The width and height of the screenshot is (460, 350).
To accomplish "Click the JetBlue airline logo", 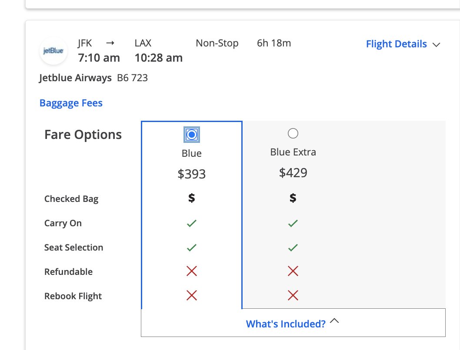I will (x=53, y=51).
